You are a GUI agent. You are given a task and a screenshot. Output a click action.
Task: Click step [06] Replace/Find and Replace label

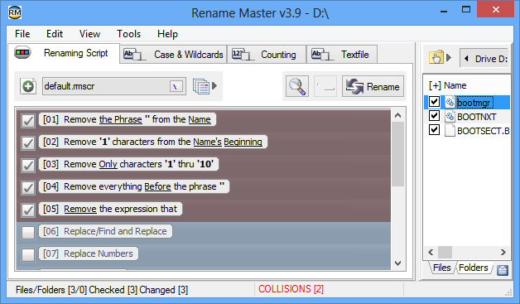click(x=105, y=231)
